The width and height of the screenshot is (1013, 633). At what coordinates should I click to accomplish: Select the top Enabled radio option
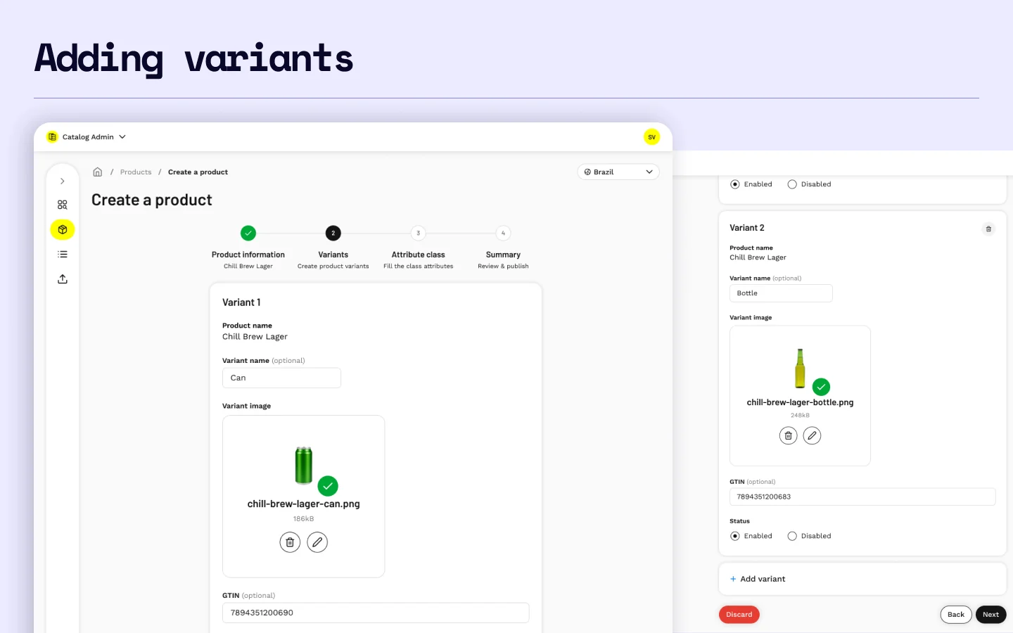735,184
